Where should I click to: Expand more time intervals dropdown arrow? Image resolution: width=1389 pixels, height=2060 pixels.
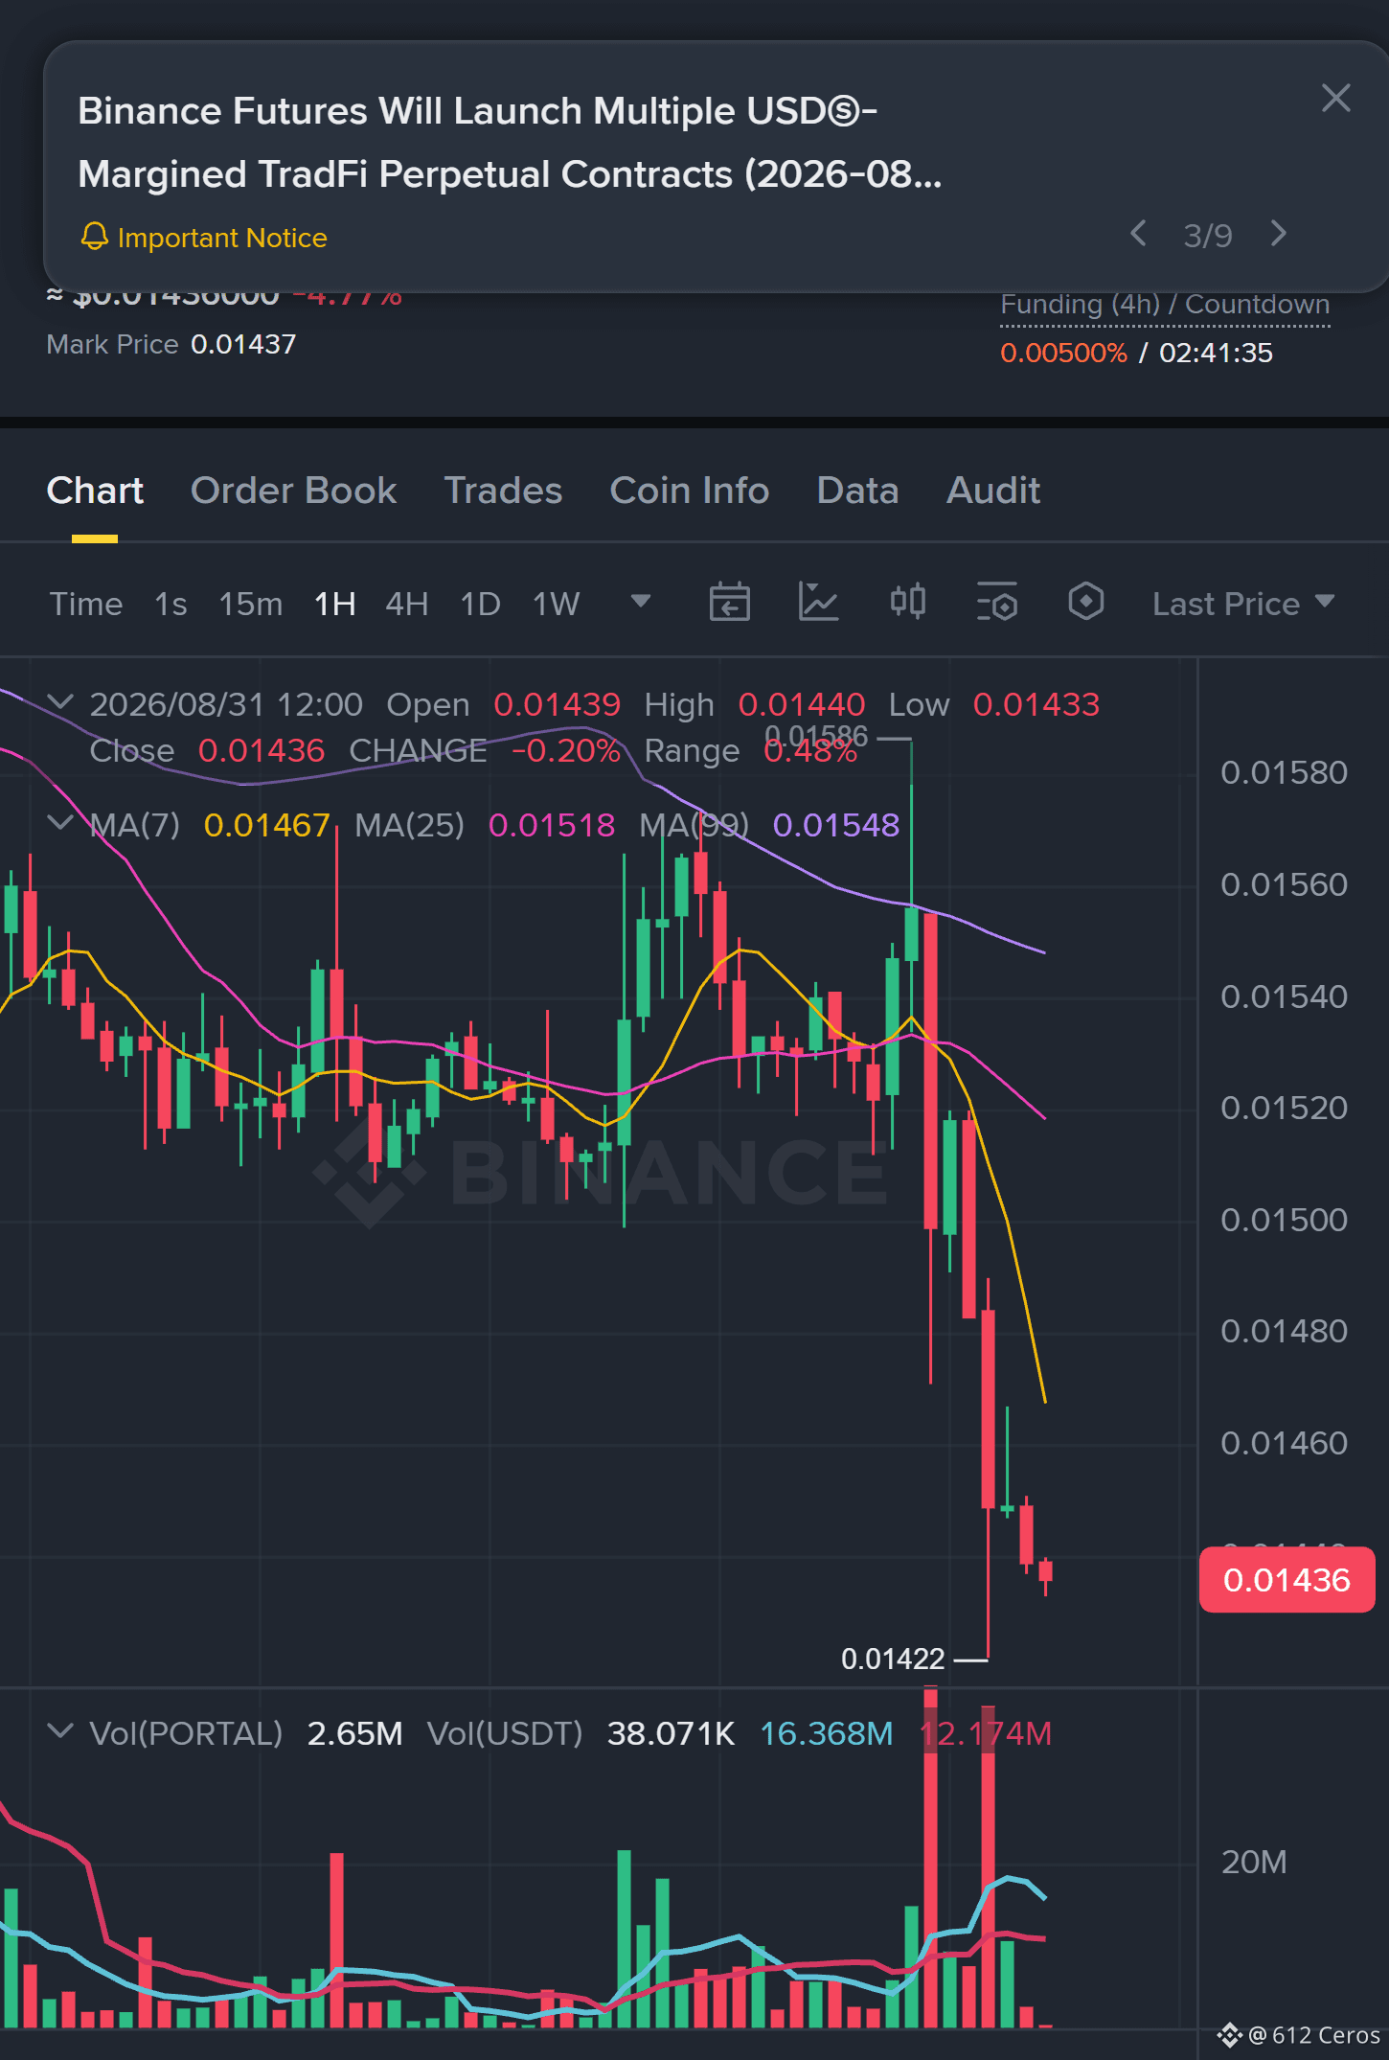(x=641, y=601)
